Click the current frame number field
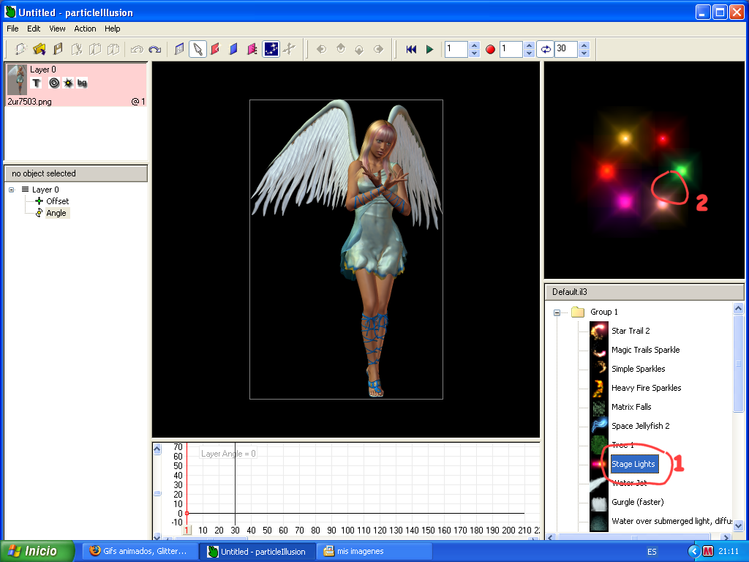 click(456, 49)
